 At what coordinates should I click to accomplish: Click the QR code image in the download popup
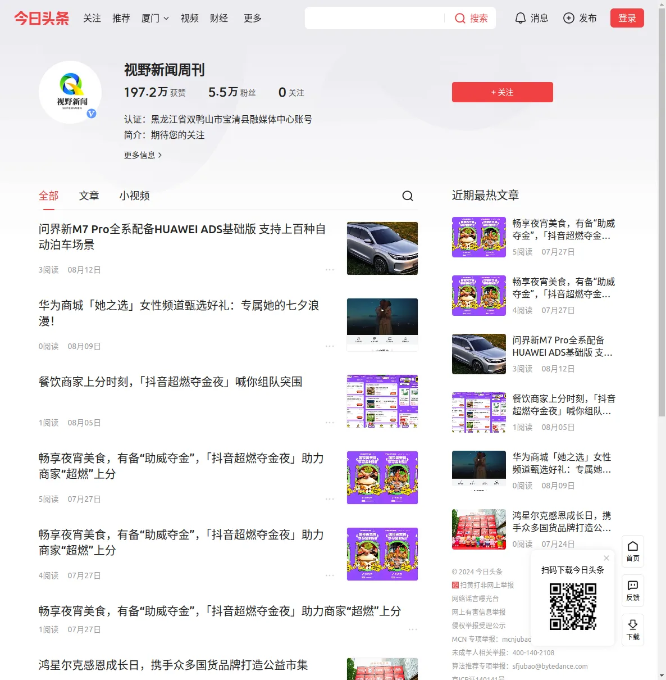click(573, 606)
